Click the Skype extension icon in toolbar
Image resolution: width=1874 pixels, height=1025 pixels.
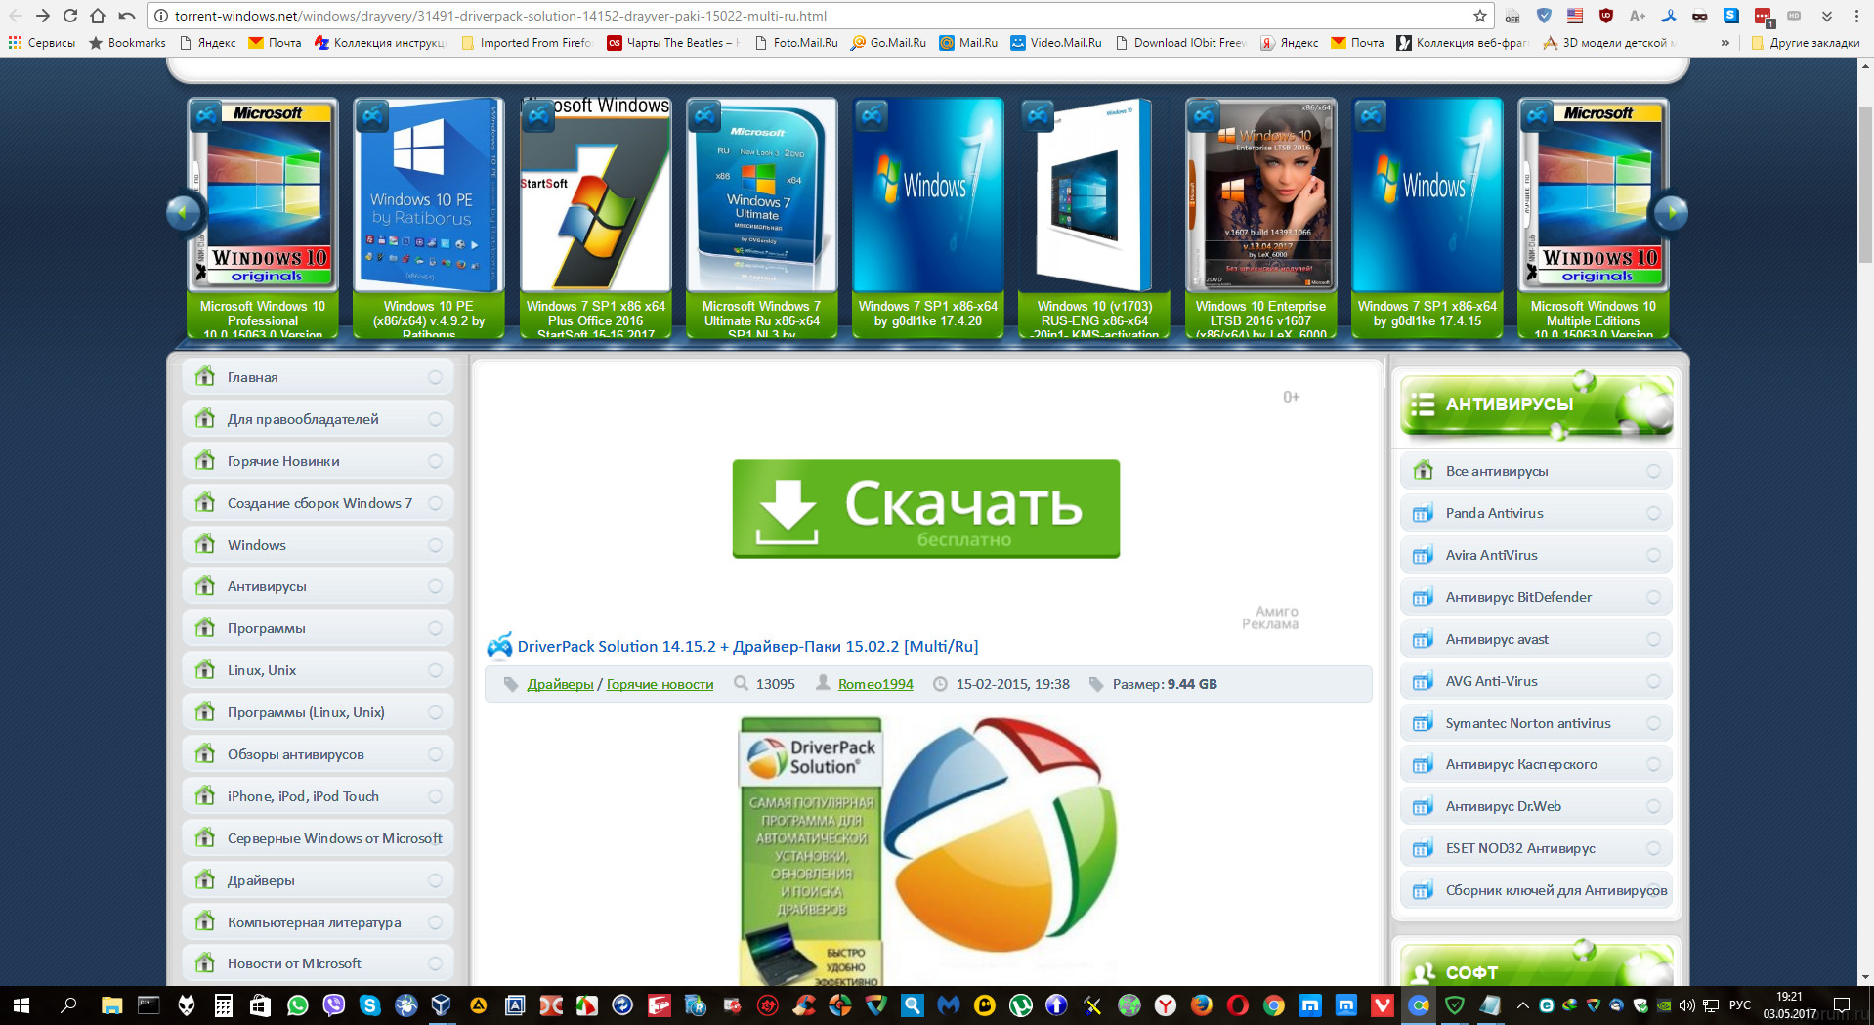click(1731, 16)
